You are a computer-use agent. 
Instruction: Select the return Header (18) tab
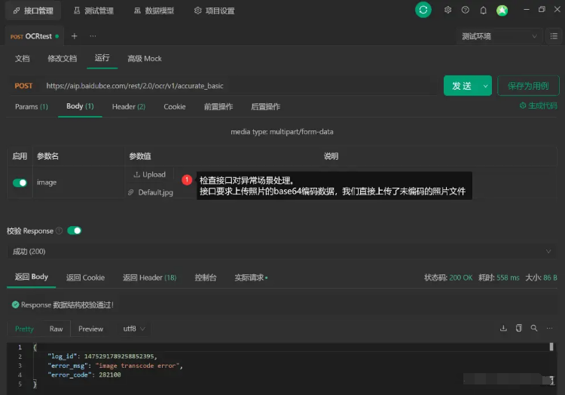coord(150,277)
